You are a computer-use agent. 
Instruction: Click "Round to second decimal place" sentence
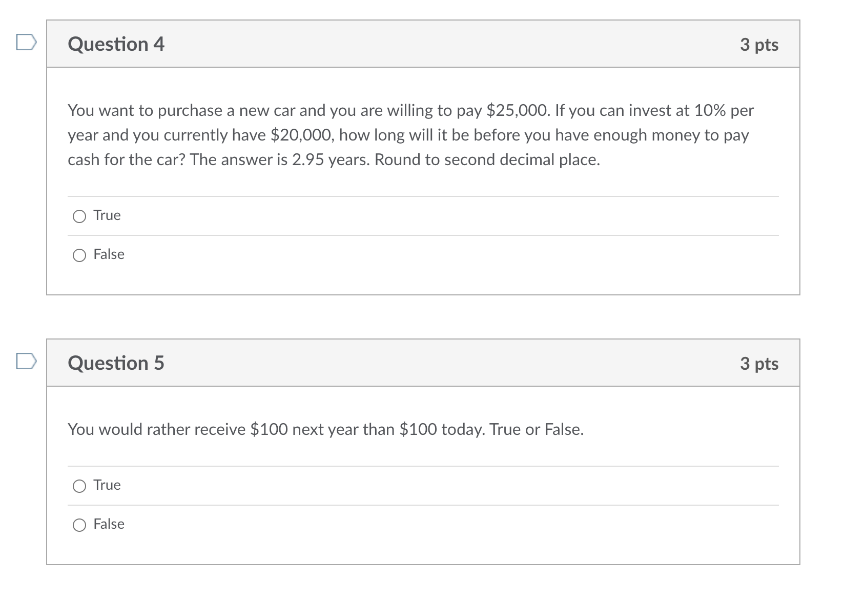click(x=487, y=159)
